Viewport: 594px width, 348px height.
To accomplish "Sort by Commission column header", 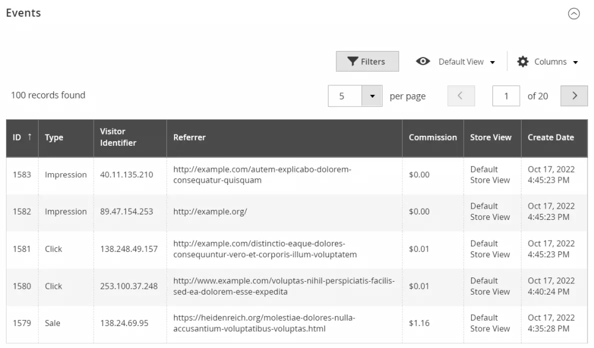I will pos(432,138).
